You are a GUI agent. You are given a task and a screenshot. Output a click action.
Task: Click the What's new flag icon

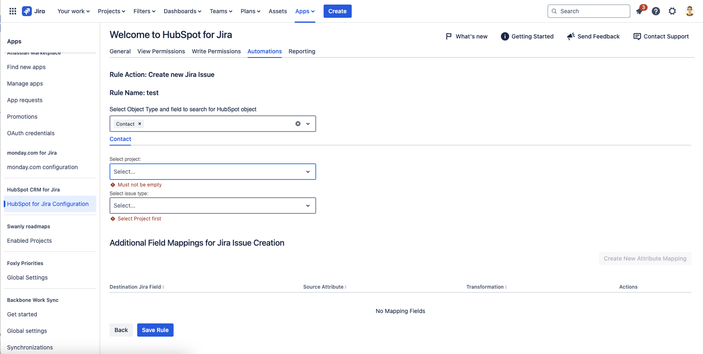pyautogui.click(x=448, y=36)
